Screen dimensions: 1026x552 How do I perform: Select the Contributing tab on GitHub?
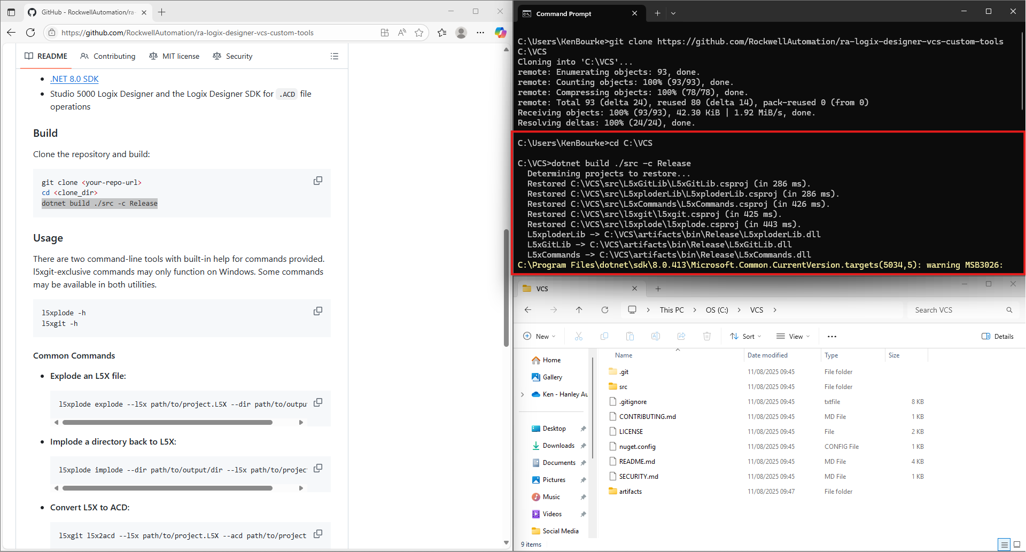(108, 56)
